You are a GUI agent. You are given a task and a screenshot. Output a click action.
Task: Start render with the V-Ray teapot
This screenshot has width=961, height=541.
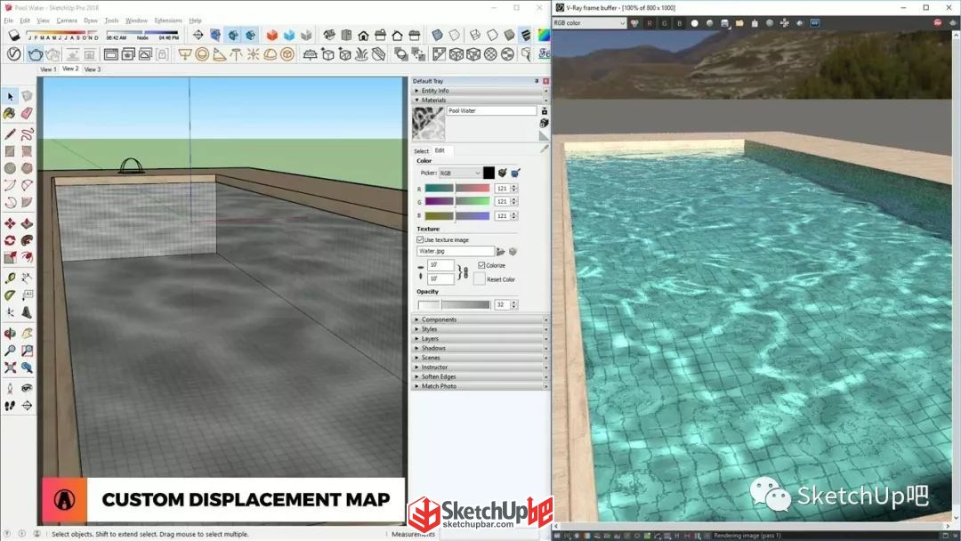coord(35,54)
